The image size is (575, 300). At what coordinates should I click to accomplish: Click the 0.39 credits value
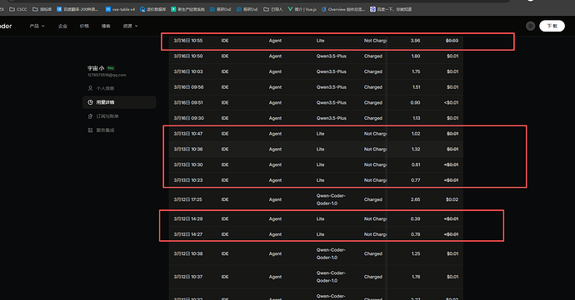(x=416, y=219)
